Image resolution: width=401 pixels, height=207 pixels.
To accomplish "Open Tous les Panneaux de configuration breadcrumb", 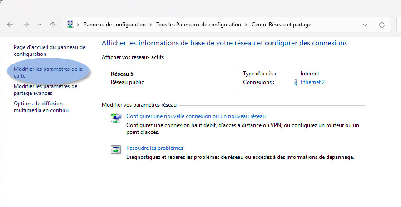I will tap(198, 25).
